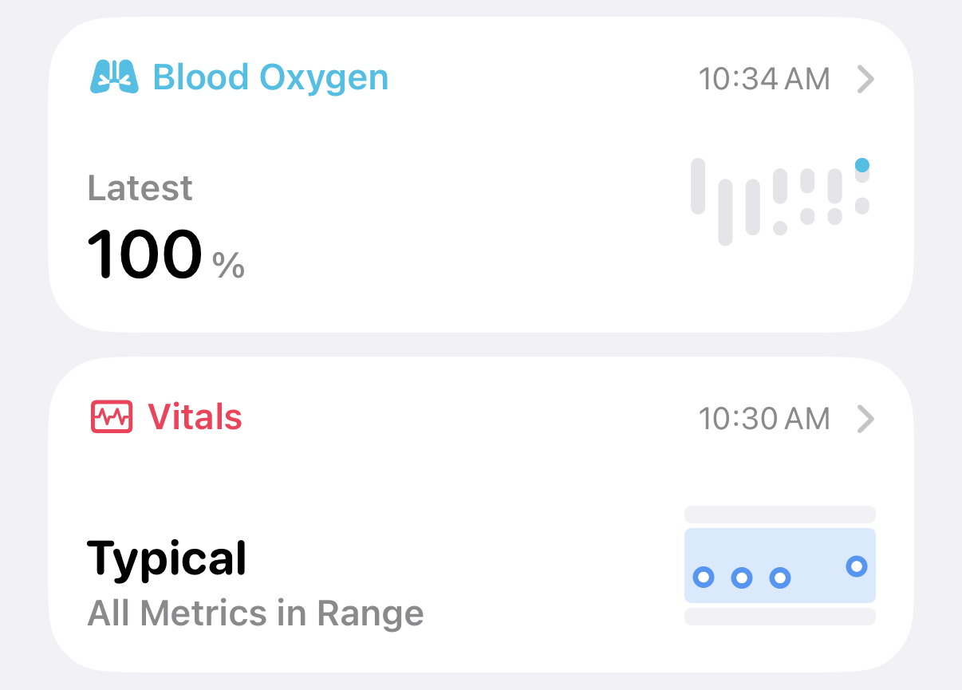
Task: Tap the Latest label in Blood Oxygen
Action: click(x=140, y=189)
